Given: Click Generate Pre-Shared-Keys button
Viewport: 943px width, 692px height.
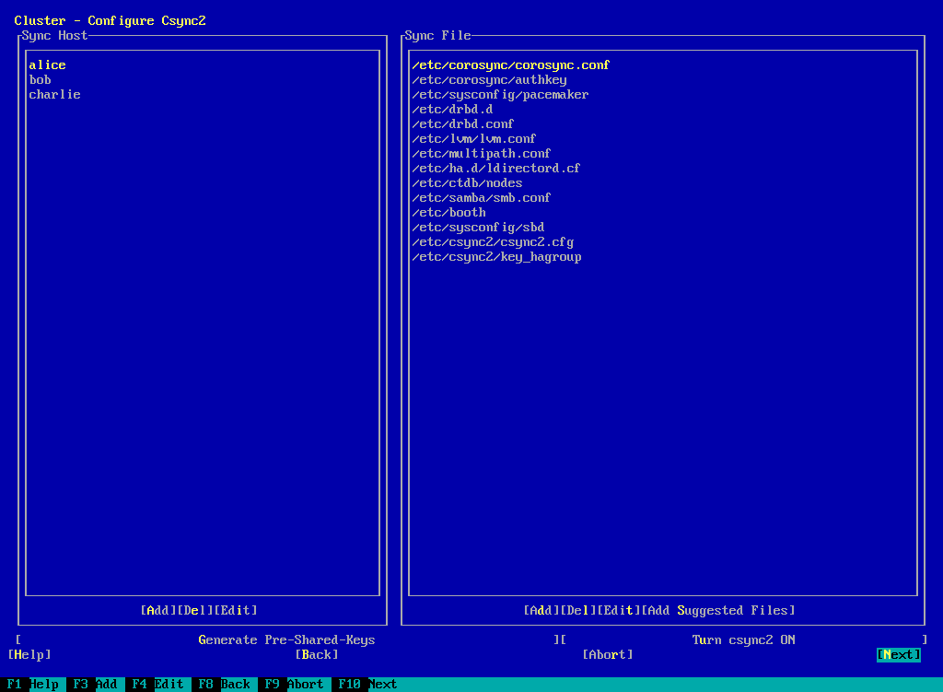Looking at the screenshot, I should pyautogui.click(x=286, y=639).
